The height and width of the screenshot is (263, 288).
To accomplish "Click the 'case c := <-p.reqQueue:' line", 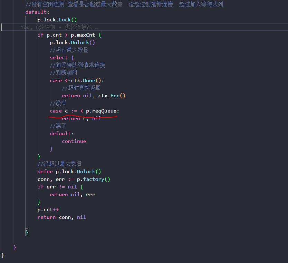I will tap(84, 111).
